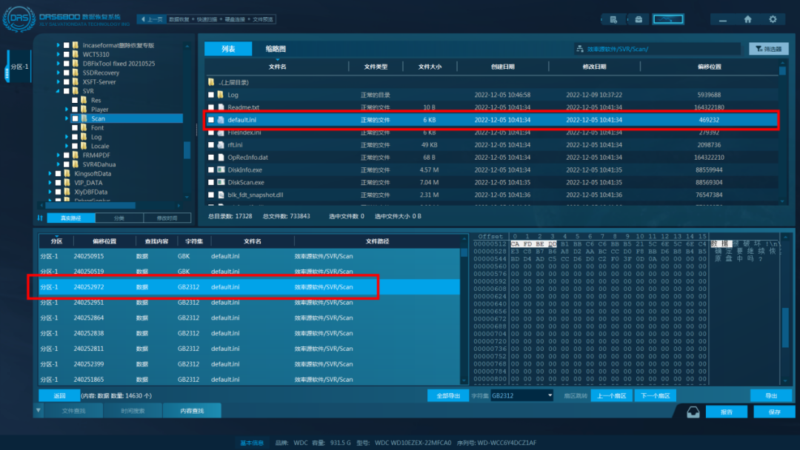Switch to the 列表 list tab
The width and height of the screenshot is (800, 450).
228,49
